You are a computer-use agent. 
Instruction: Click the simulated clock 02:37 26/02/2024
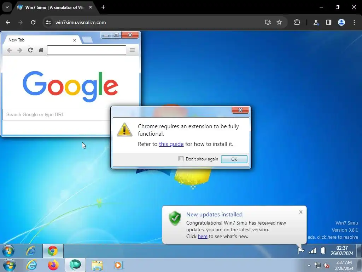point(342,251)
